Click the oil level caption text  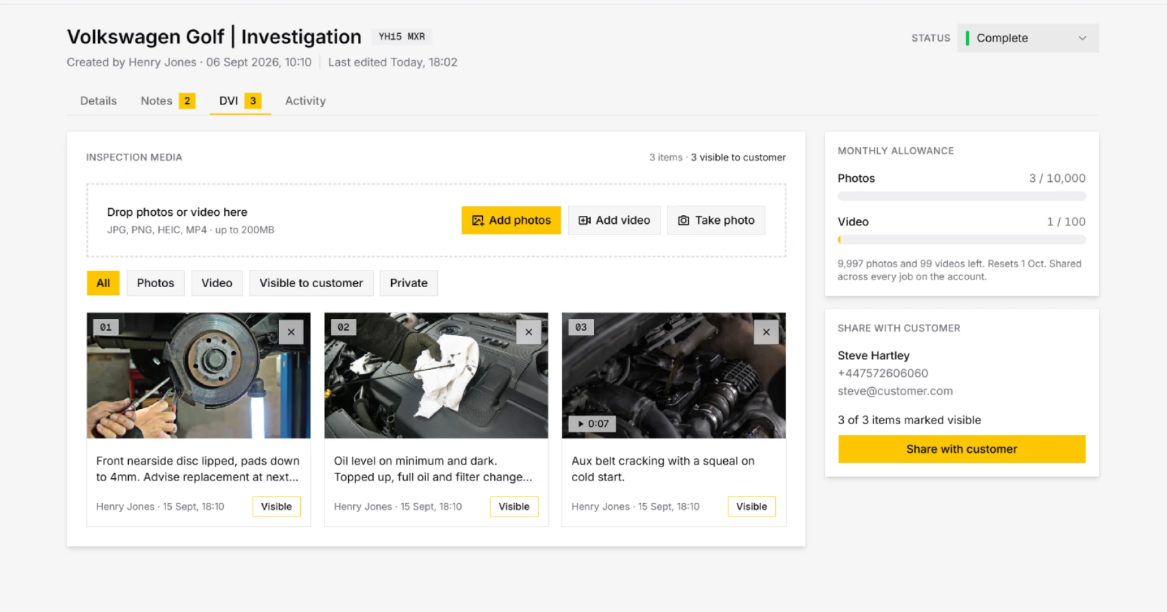pos(433,468)
